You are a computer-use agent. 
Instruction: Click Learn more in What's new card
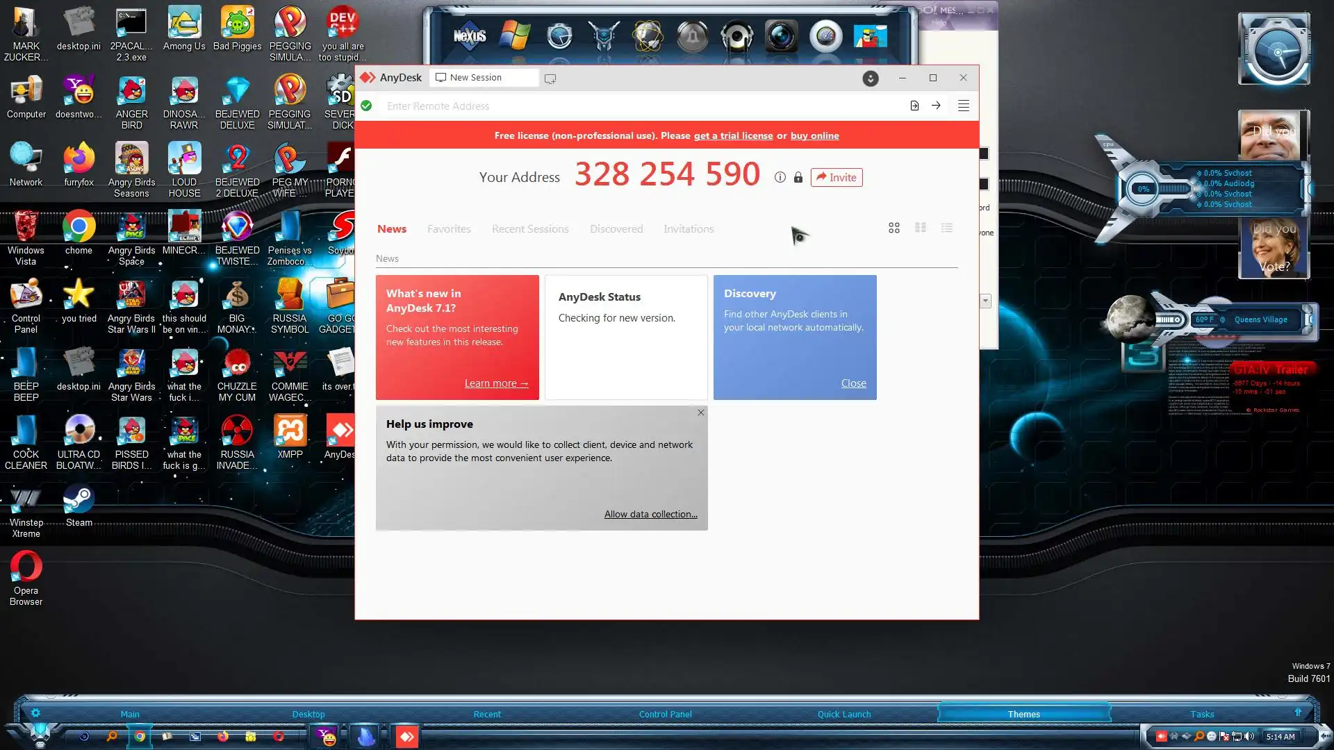click(x=496, y=383)
